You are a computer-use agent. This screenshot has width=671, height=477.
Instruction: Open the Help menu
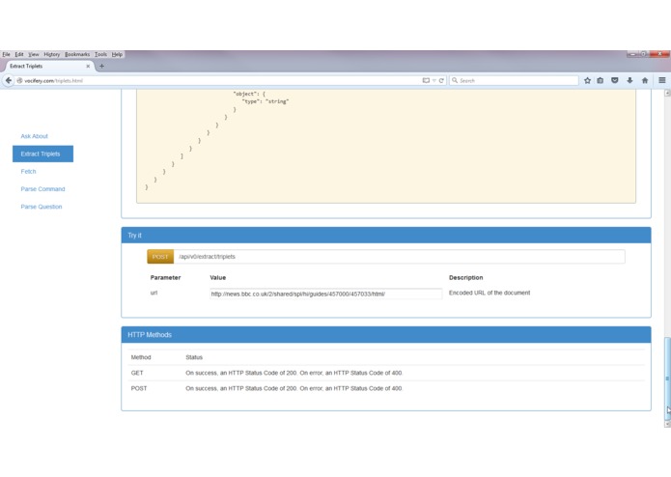(117, 54)
